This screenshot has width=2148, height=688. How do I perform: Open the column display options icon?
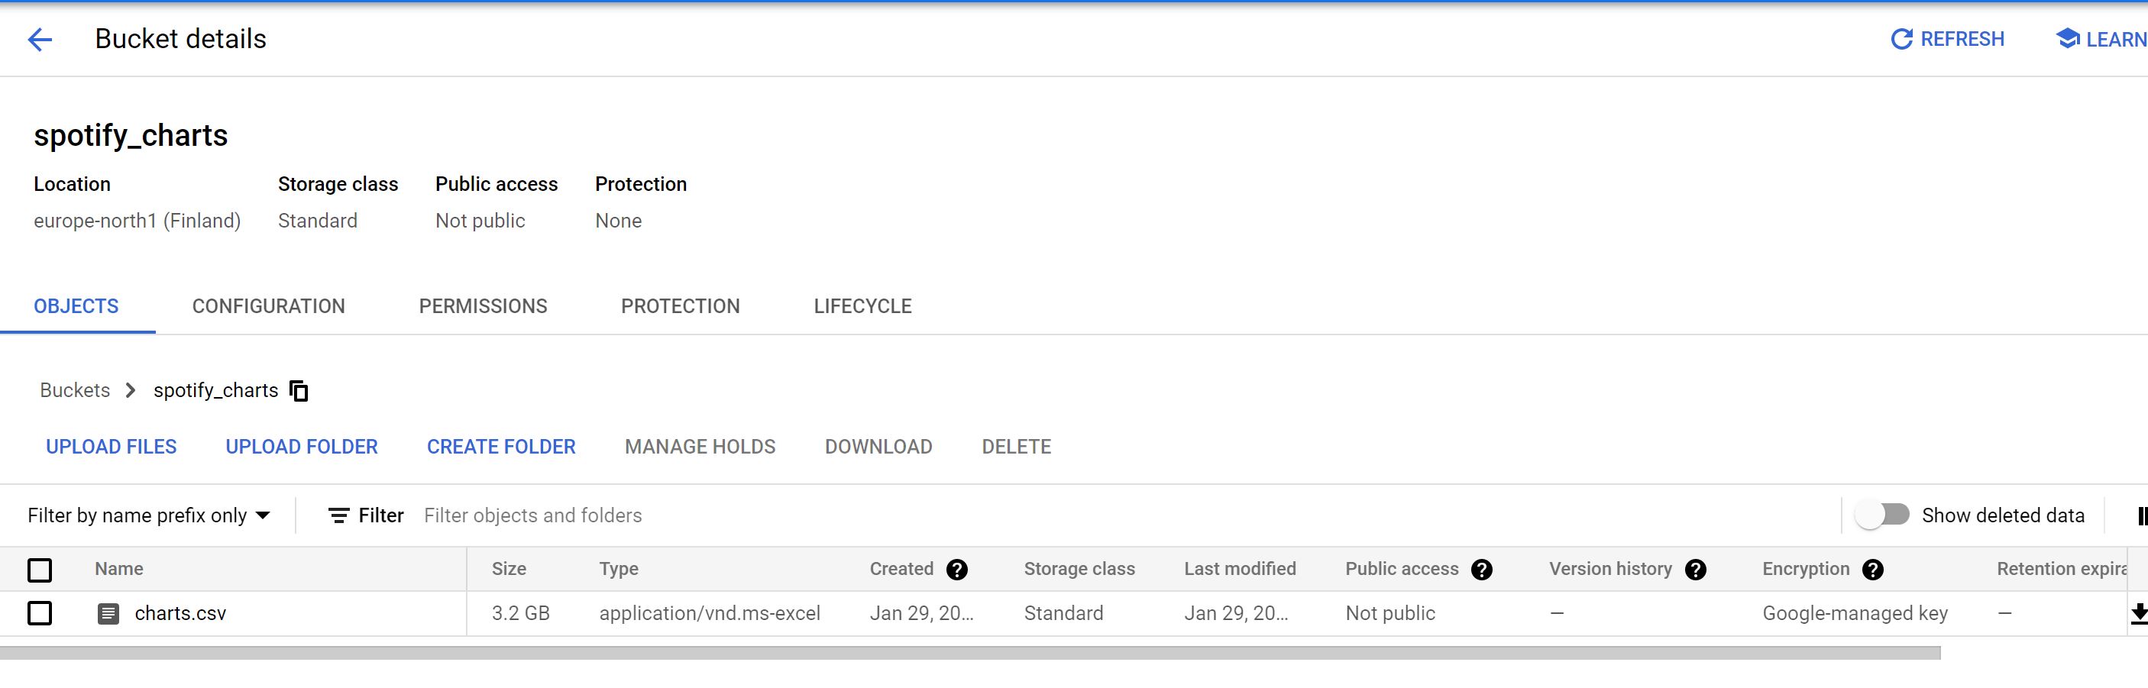(2141, 516)
